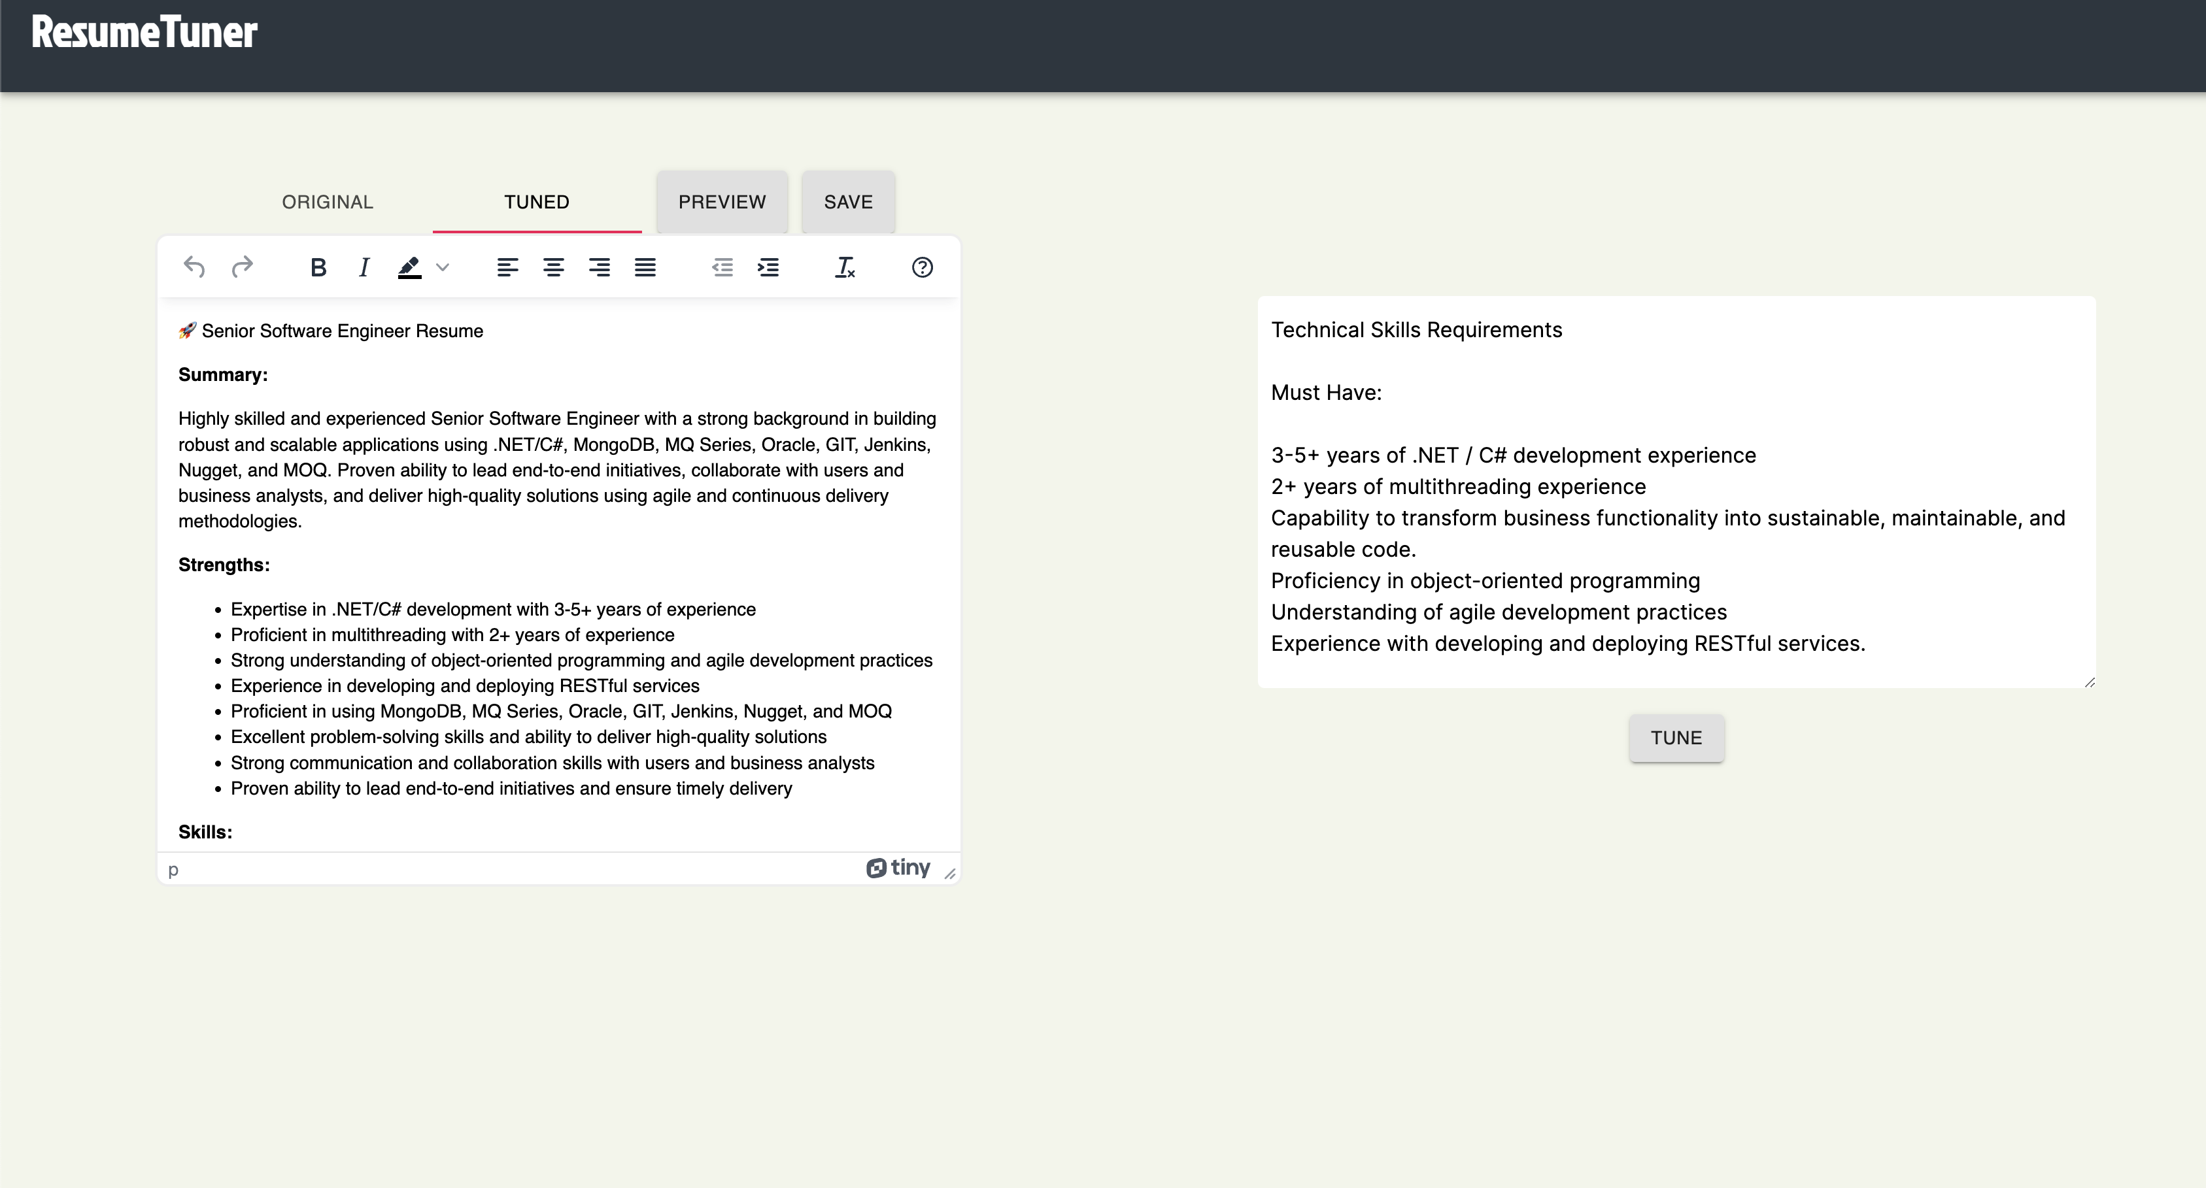2206x1188 pixels.
Task: Click the Redo arrow icon
Action: coord(243,267)
